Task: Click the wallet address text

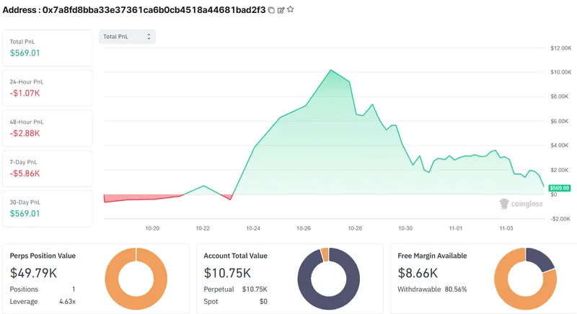Action: click(x=154, y=10)
